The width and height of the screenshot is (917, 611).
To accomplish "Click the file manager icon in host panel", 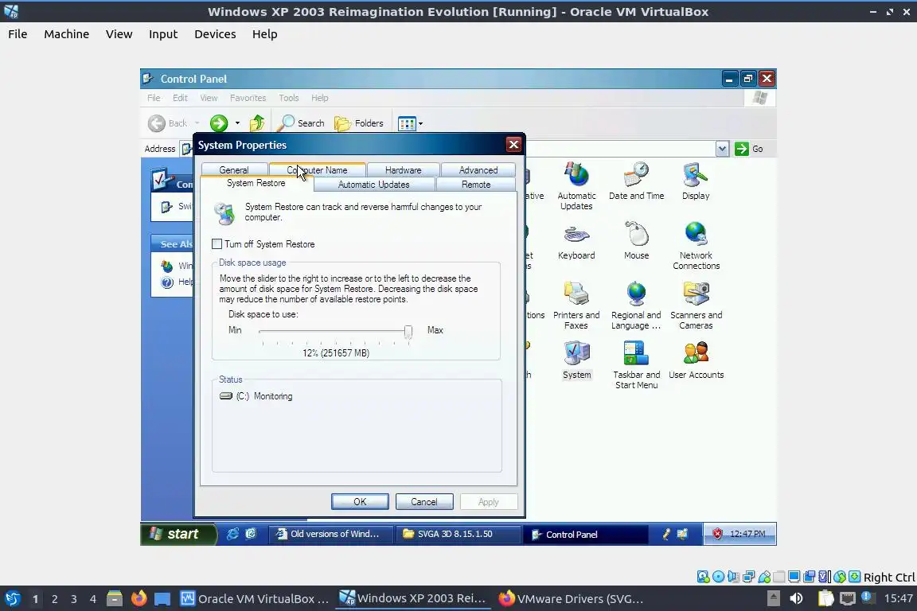I will (115, 598).
